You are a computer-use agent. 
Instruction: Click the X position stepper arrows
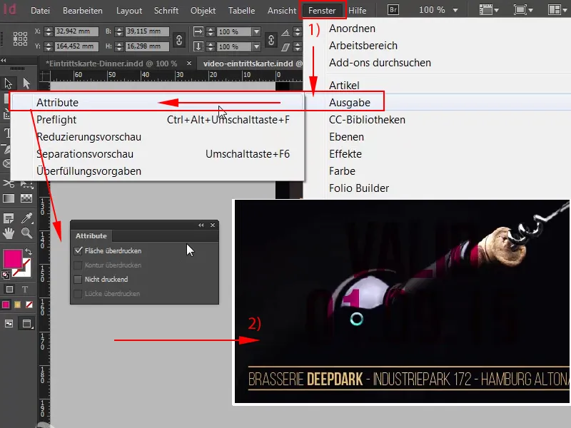tap(49, 31)
